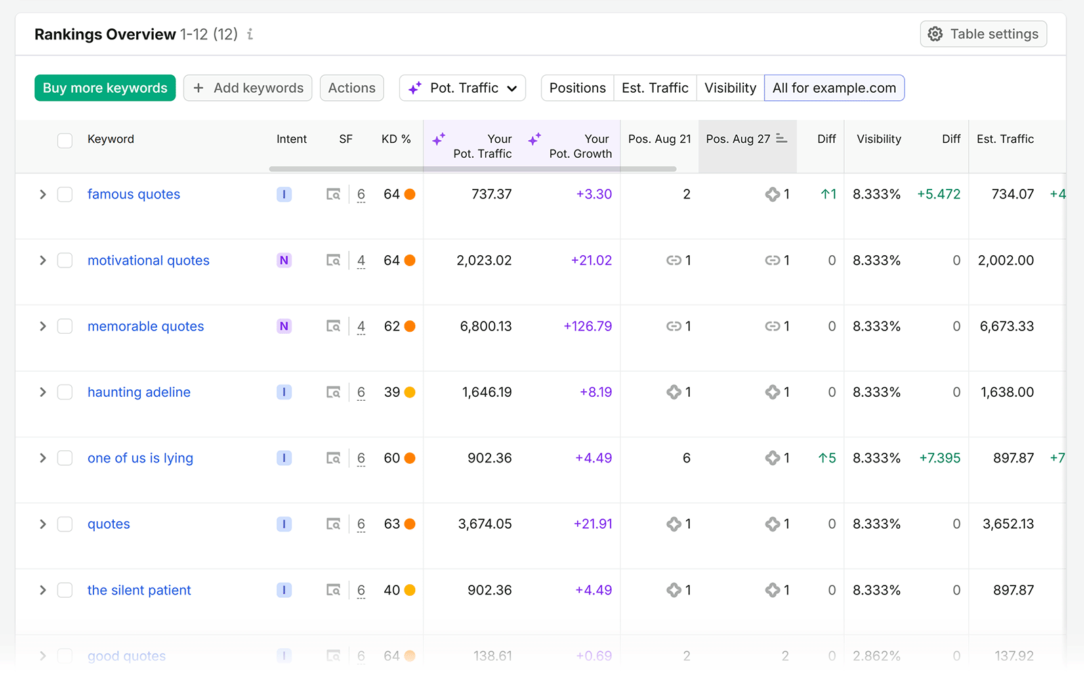This screenshot has height=675, width=1084.
Task: Open the famous quotes keyword link
Action: coord(133,194)
